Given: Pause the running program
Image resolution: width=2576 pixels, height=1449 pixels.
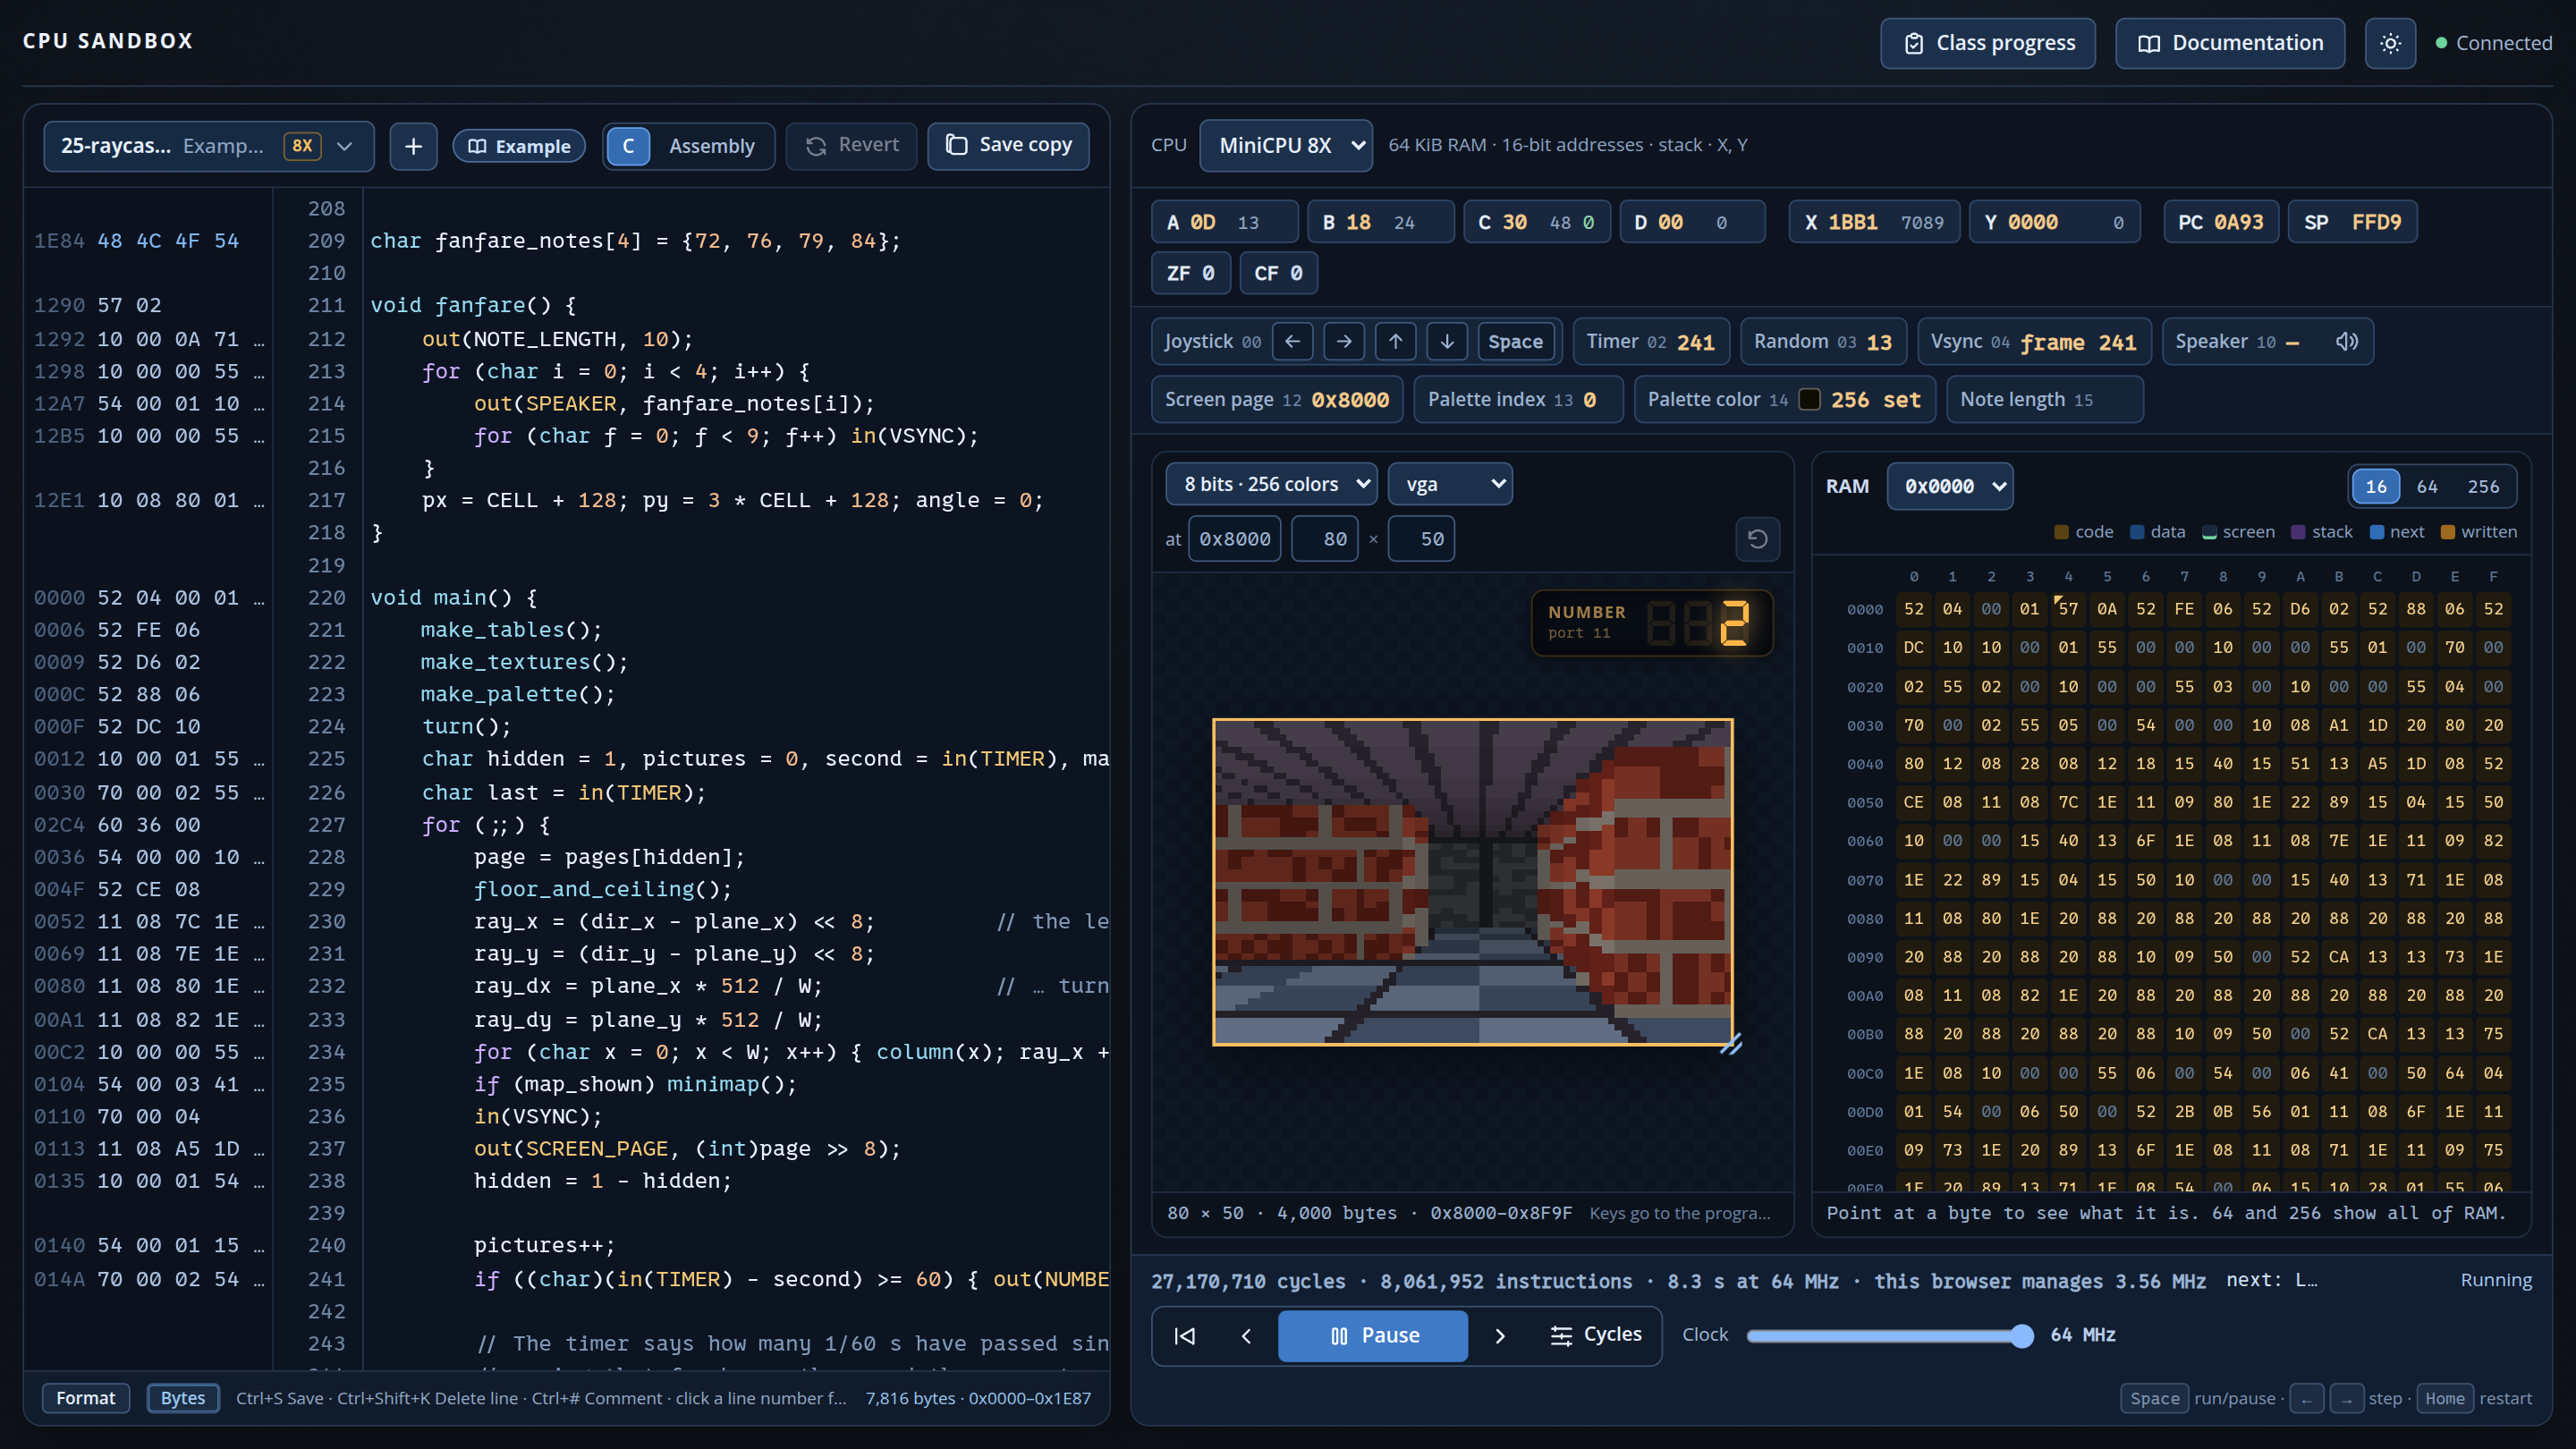Looking at the screenshot, I should (x=1373, y=1336).
